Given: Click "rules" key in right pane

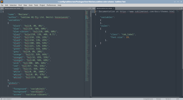Looking at the screenshot, I should click(104, 26).
